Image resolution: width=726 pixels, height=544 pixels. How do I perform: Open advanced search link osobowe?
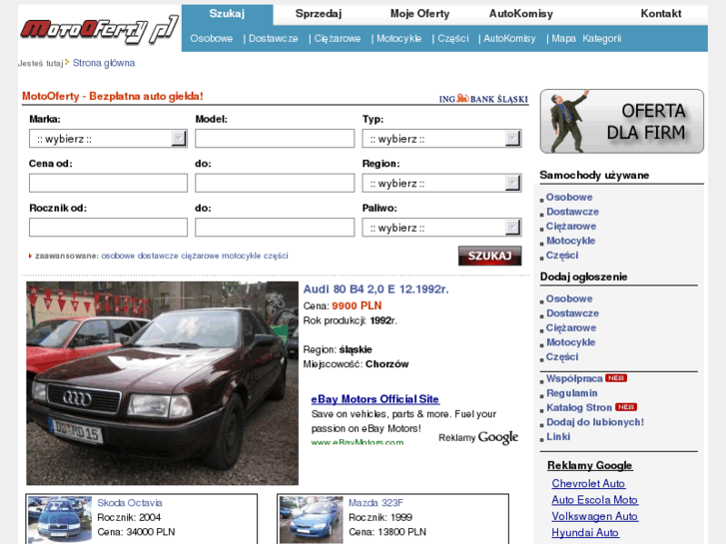[x=118, y=256]
